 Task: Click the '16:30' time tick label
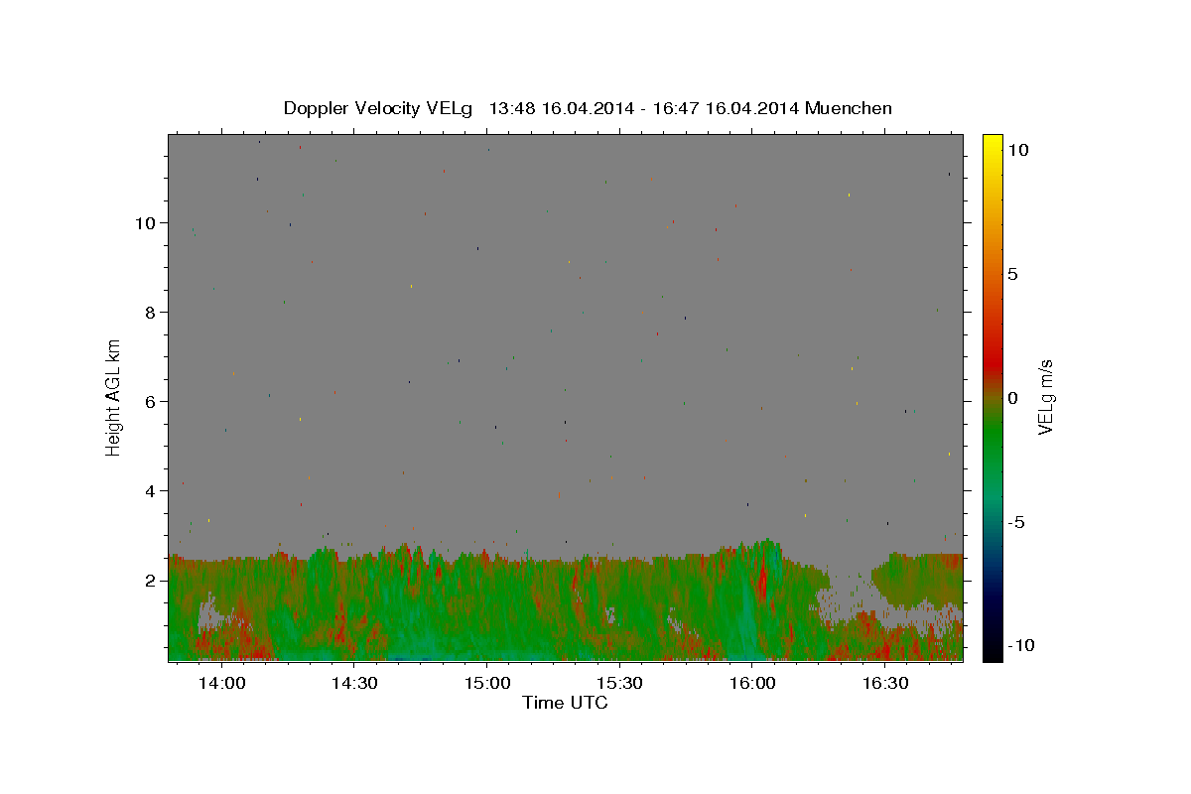(885, 683)
